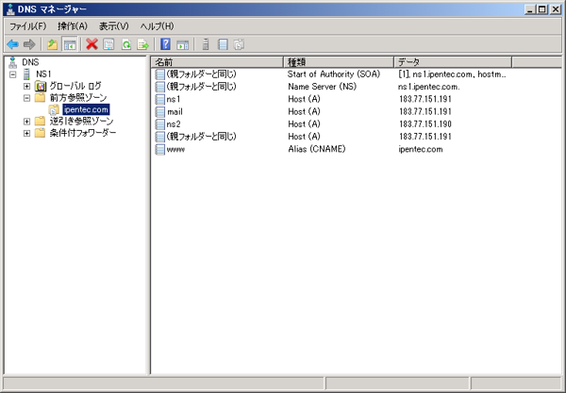
Task: Expand the グローバル ログ node
Action: tap(26, 86)
